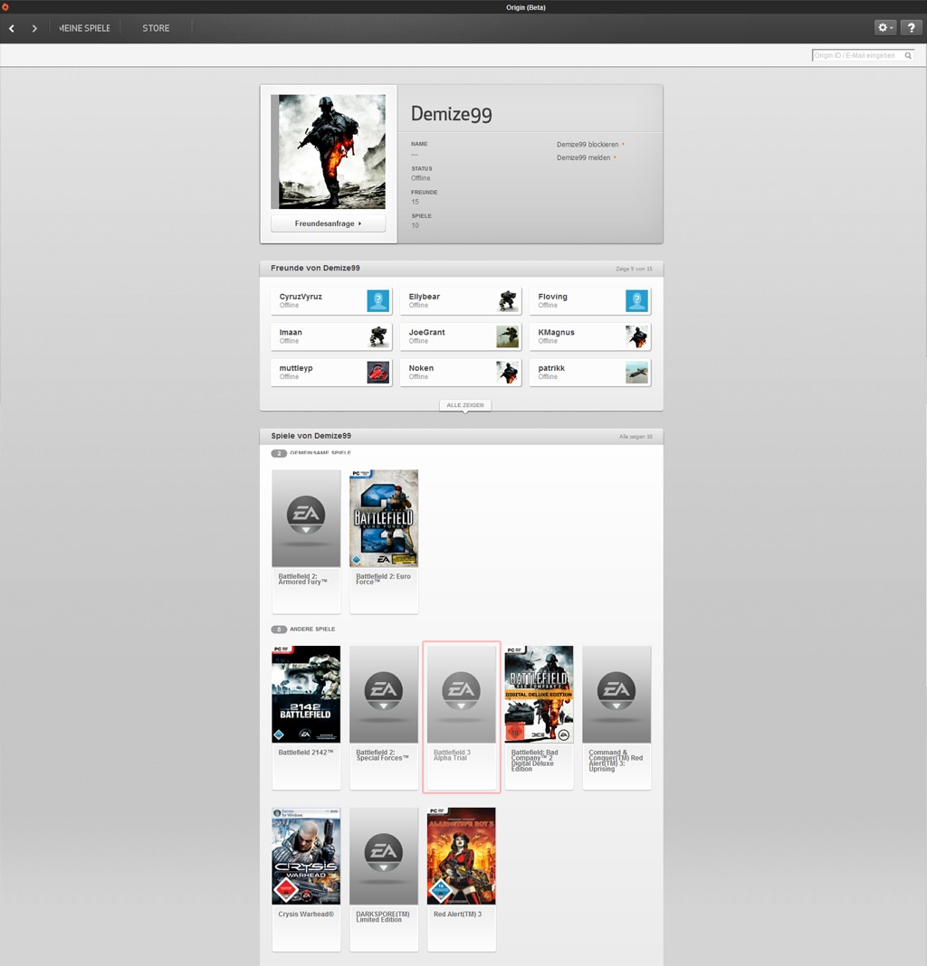Viewport: 927px width, 966px height.
Task: Show all games via Alle zeigen 10
Action: pyautogui.click(x=636, y=436)
